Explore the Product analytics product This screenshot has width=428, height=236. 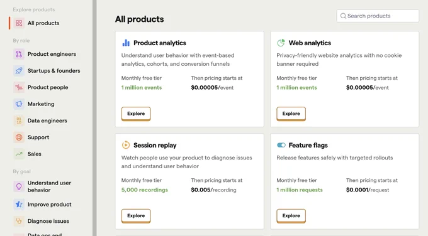pos(136,114)
